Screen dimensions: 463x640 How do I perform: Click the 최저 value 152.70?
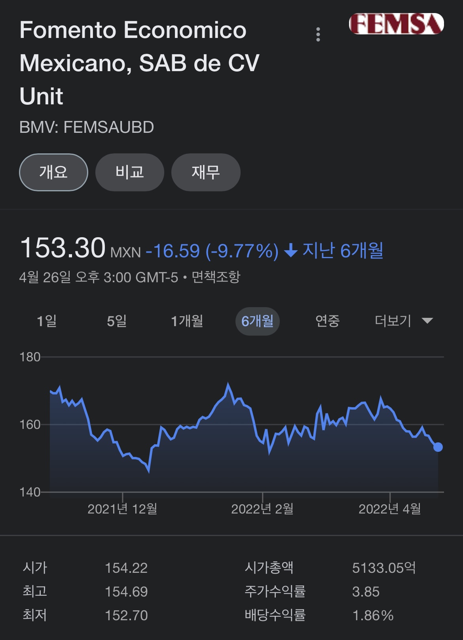click(126, 615)
